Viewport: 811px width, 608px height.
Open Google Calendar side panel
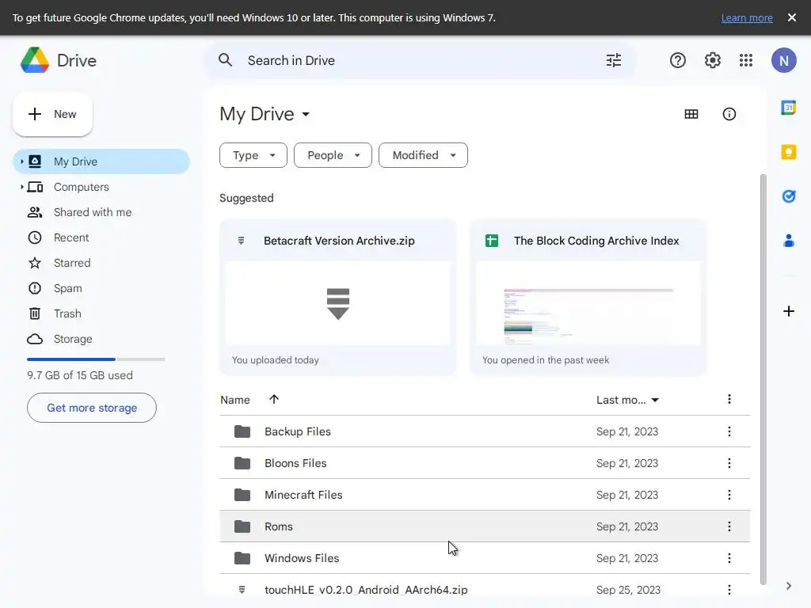click(788, 108)
